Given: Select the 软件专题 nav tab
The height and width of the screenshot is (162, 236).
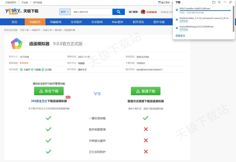Looking at the screenshot, I should (159, 22).
